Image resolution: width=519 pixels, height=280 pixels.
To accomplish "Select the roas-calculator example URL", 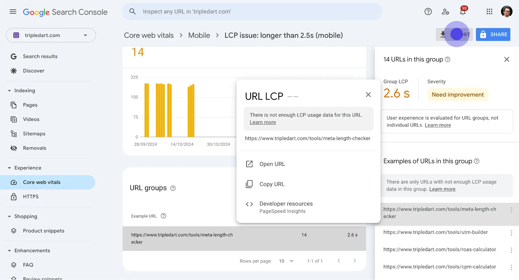I will tap(440, 250).
